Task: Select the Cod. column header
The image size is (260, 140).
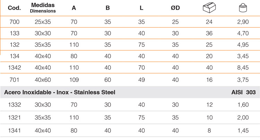Action: (15, 8)
